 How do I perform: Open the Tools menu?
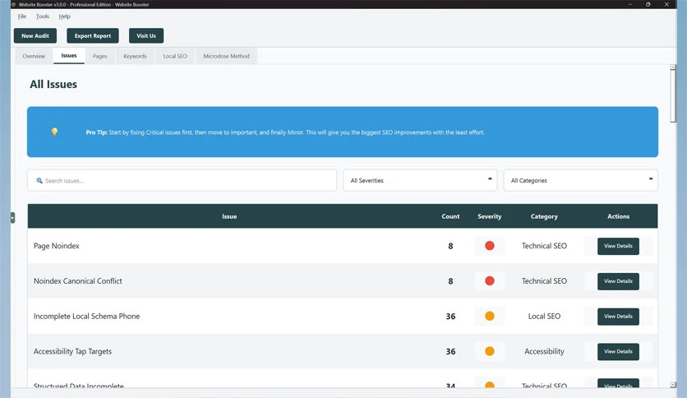tap(43, 16)
